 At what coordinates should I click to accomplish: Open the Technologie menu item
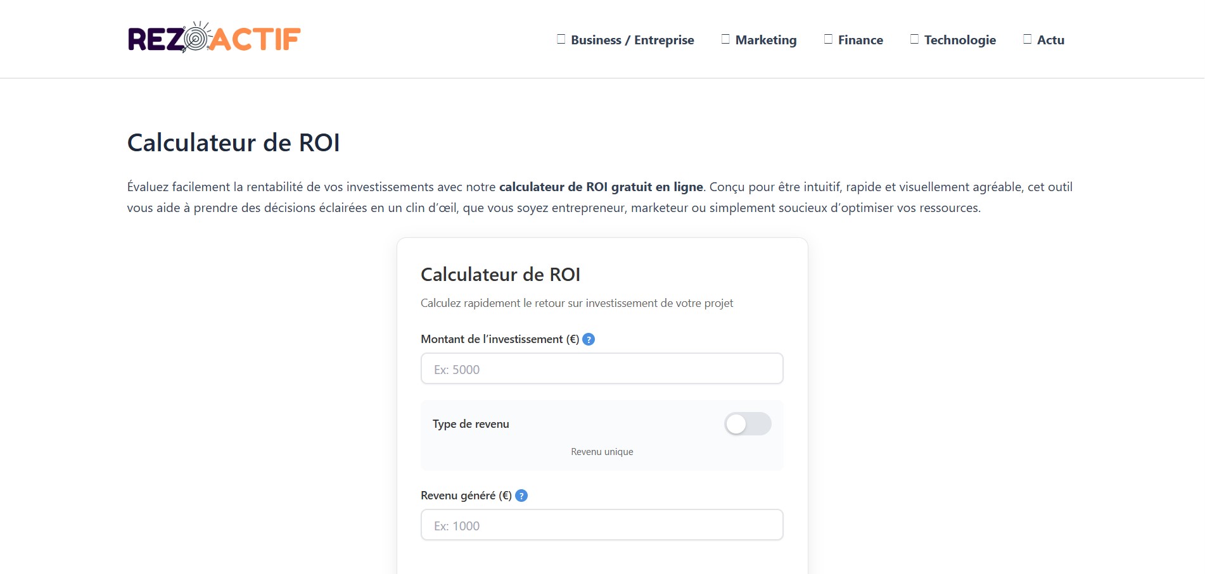[x=960, y=40]
